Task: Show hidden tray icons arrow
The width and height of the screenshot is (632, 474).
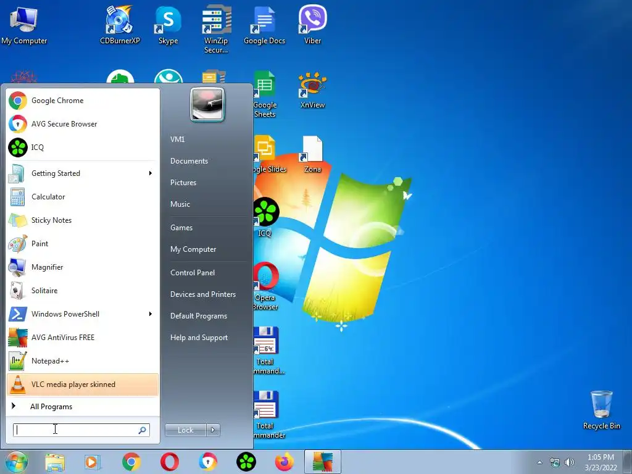Action: (539, 462)
